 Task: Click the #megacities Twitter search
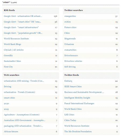[70, 16]
